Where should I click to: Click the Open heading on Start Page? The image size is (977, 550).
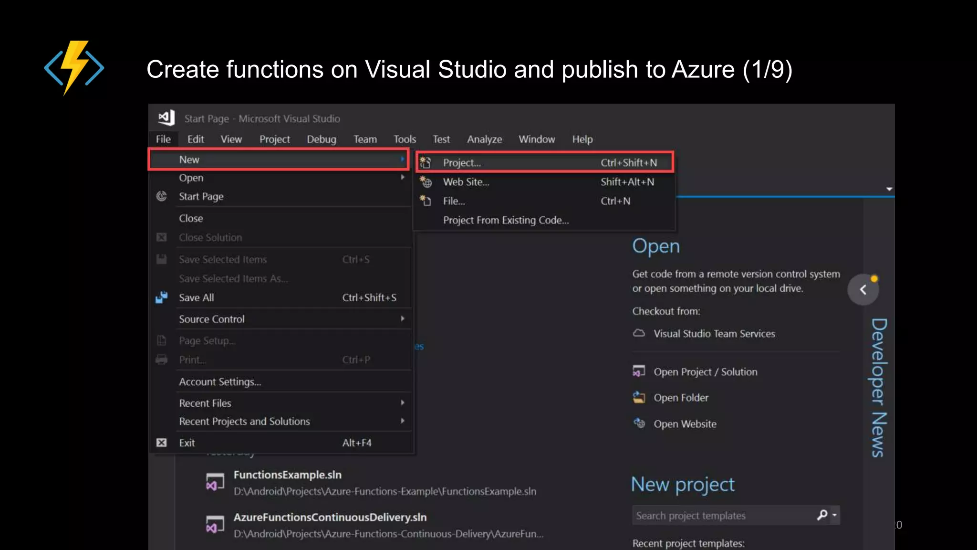point(656,246)
